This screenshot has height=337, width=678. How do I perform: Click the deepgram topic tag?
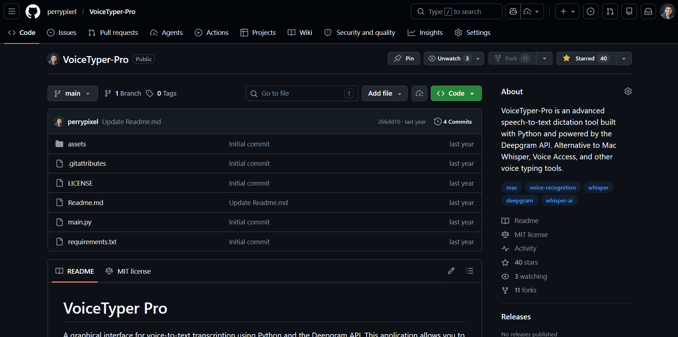(x=520, y=200)
